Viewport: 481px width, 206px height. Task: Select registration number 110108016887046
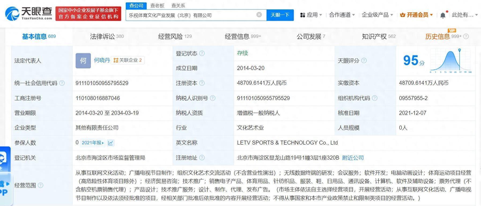(98, 98)
